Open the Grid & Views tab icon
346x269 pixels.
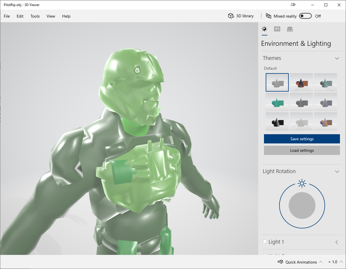[290, 29]
